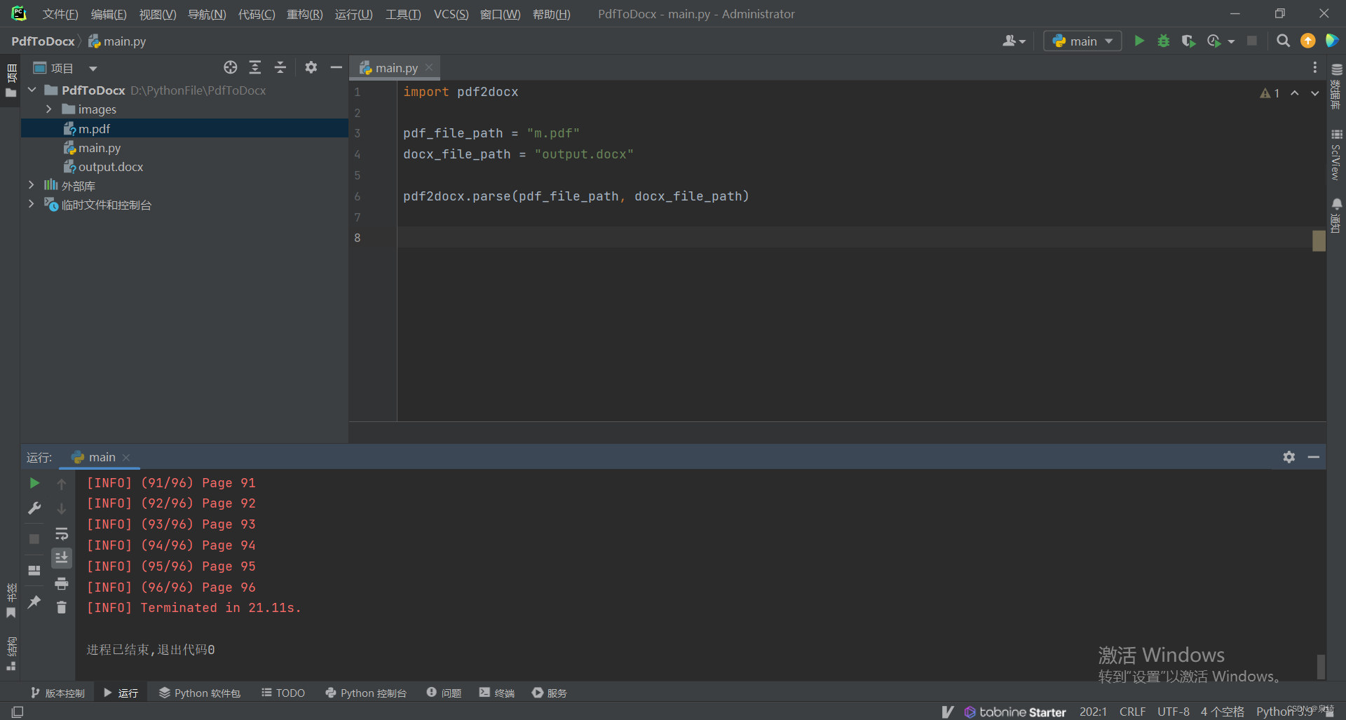
Task: Expand the 临时文件和控制台 node
Action: pos(32,204)
